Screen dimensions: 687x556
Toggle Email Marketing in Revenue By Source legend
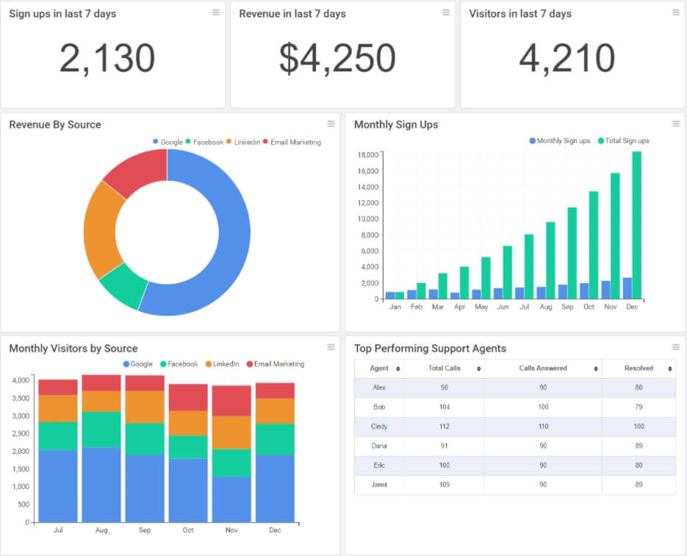click(x=292, y=142)
